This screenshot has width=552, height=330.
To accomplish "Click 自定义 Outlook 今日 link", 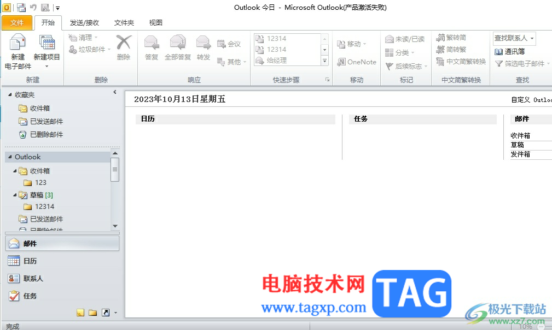I will click(x=531, y=100).
